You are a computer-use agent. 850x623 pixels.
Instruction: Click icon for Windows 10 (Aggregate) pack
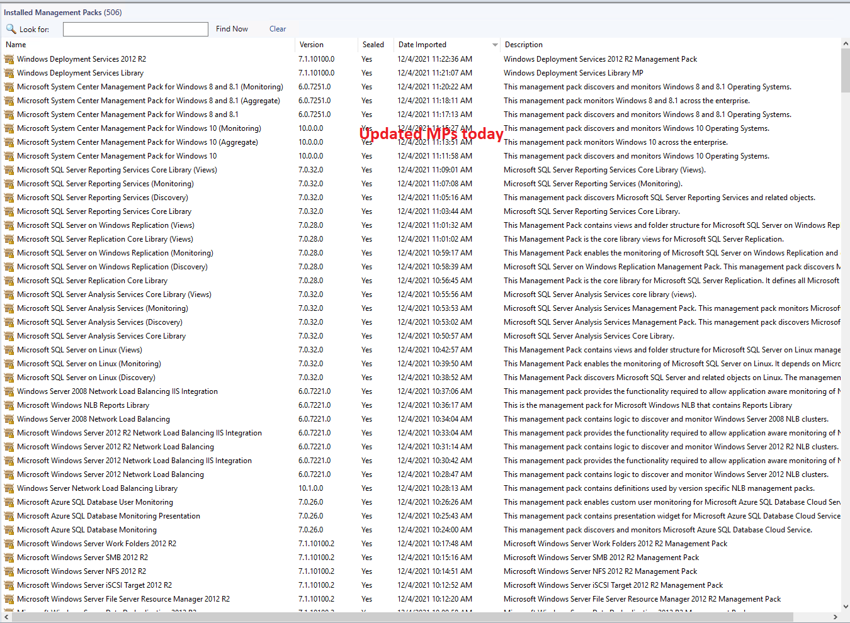(x=9, y=142)
